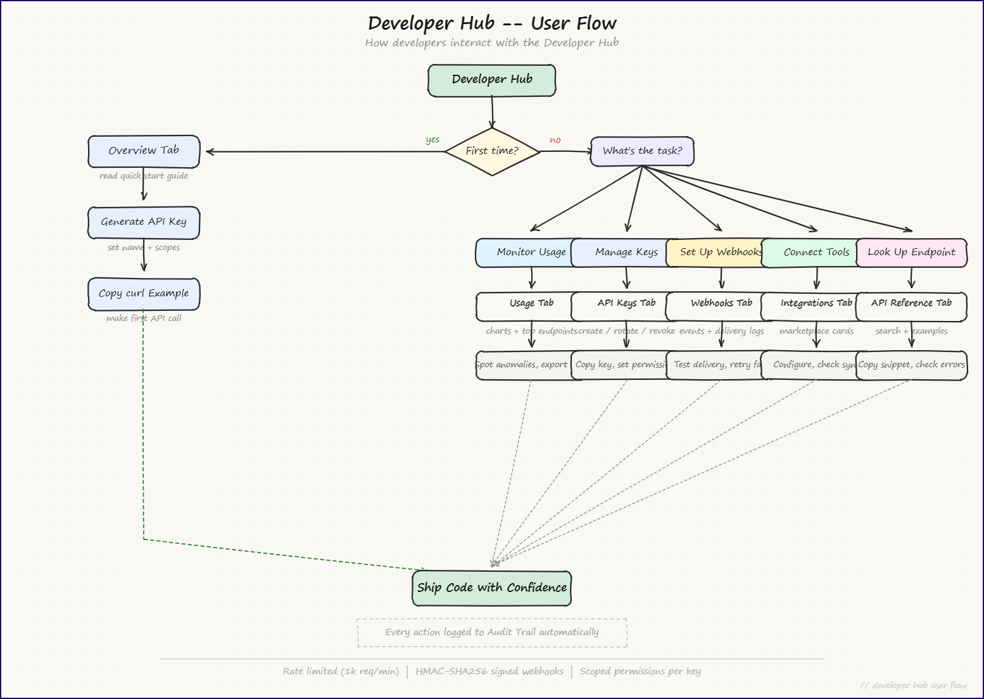The image size is (984, 699).
Task: Select the 'marketplace cards' caption
Action: pyautogui.click(x=816, y=331)
